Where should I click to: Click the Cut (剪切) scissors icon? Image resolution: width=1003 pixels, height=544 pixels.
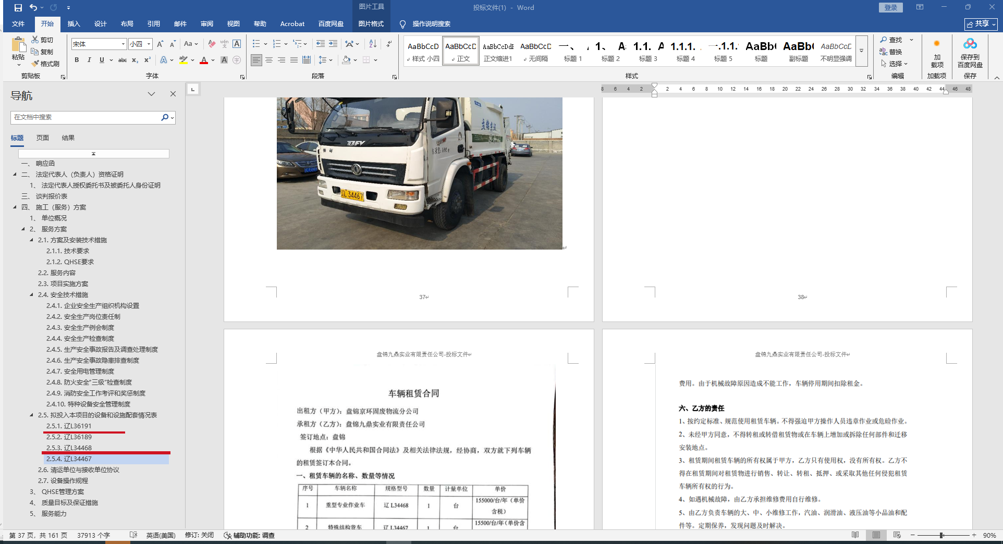tap(35, 40)
